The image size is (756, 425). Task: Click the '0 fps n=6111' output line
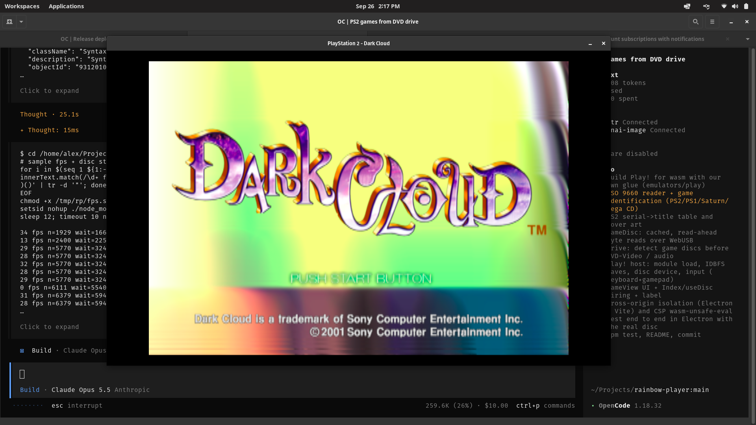pyautogui.click(x=63, y=288)
